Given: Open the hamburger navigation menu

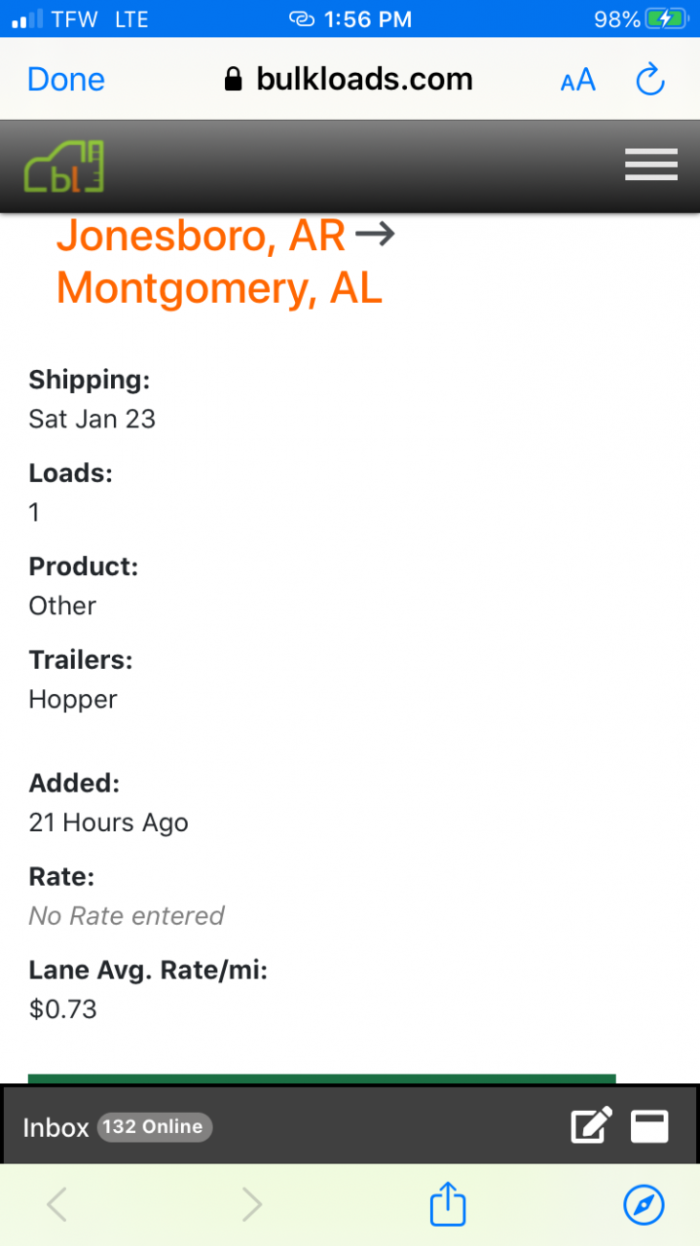Looking at the screenshot, I should click(x=650, y=165).
